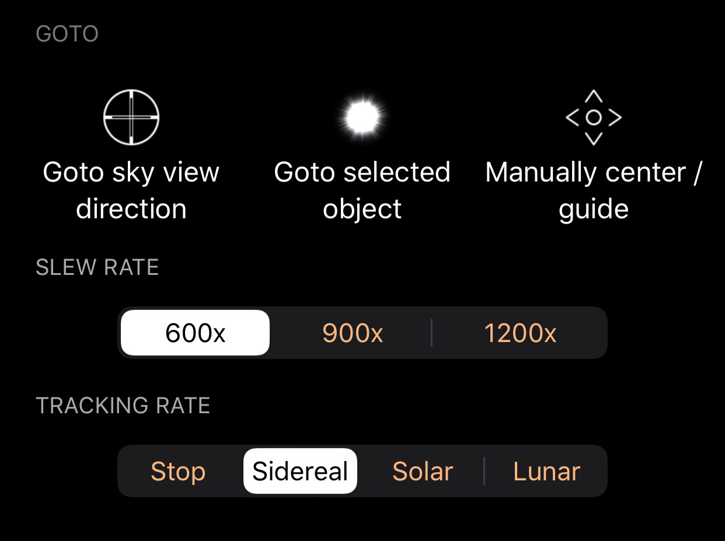The image size is (725, 541).
Task: Select the Goto selected object text
Action: (x=362, y=191)
